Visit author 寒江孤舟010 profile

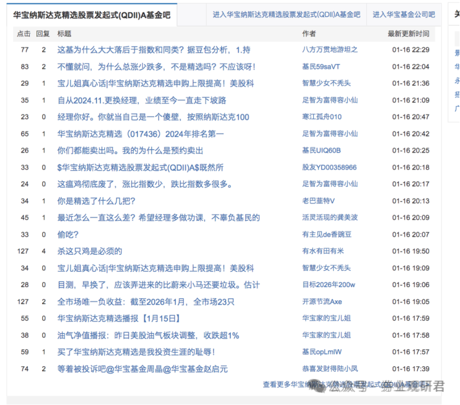tap(321, 117)
